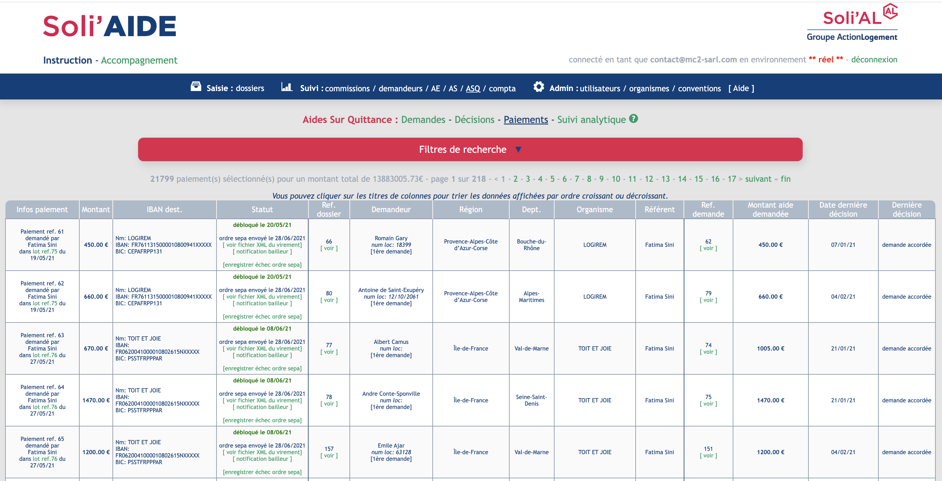Go to AE in the Suivi menu

[x=435, y=88]
